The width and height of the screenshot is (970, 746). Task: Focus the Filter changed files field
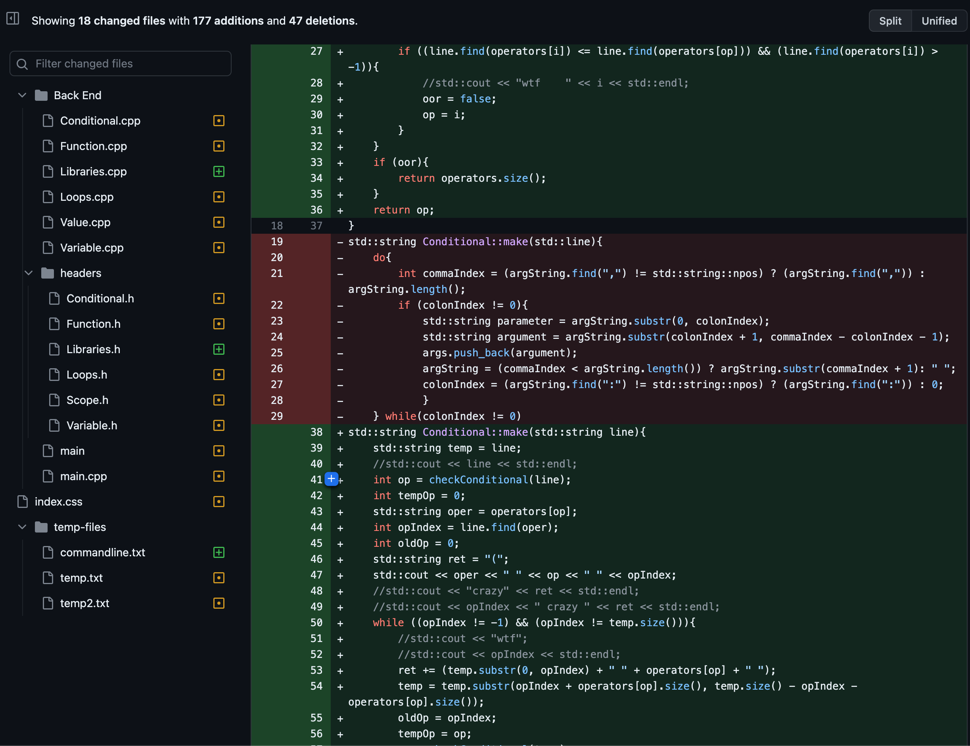tap(128, 64)
